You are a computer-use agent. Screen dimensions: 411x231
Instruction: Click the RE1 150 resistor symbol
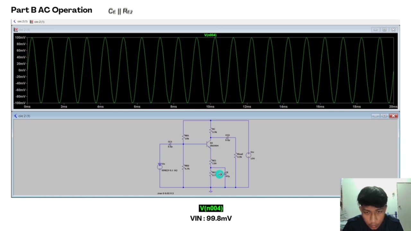point(211,162)
